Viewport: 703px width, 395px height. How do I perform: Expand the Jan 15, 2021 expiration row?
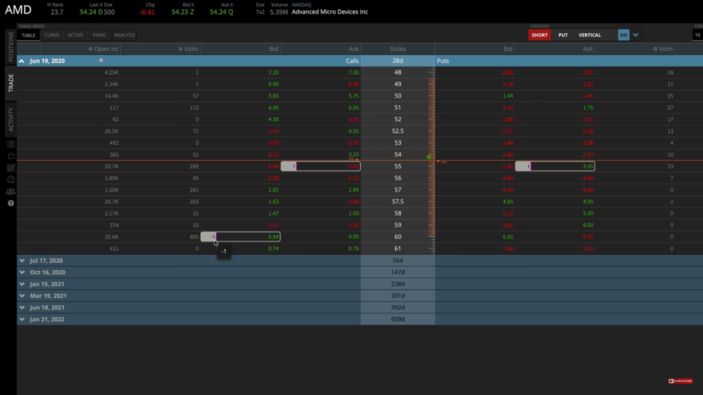pos(22,283)
